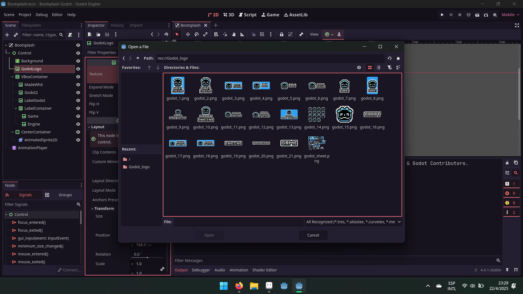Open the Project menu
This screenshot has height=294, width=523.
click(x=25, y=15)
